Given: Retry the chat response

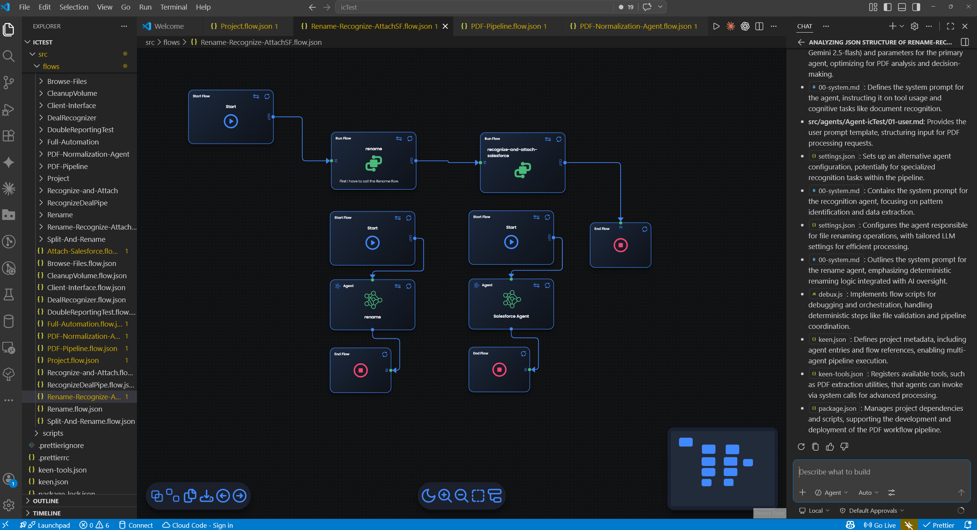Looking at the screenshot, I should 801,447.
